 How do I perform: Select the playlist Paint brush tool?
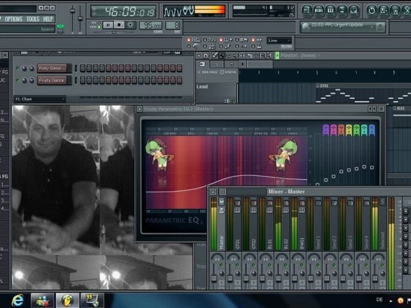click(x=221, y=56)
